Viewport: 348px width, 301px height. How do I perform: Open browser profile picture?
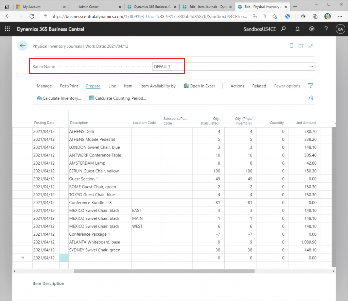click(328, 16)
